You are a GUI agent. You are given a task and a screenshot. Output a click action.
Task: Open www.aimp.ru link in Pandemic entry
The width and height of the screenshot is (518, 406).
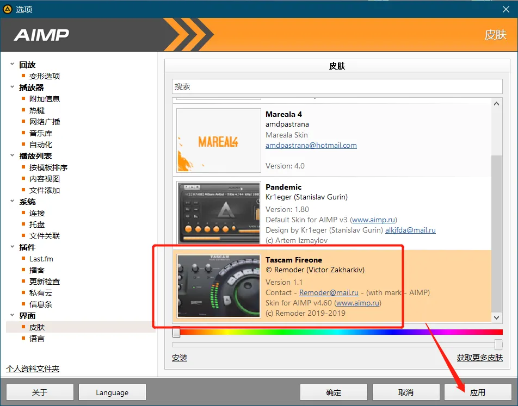374,220
